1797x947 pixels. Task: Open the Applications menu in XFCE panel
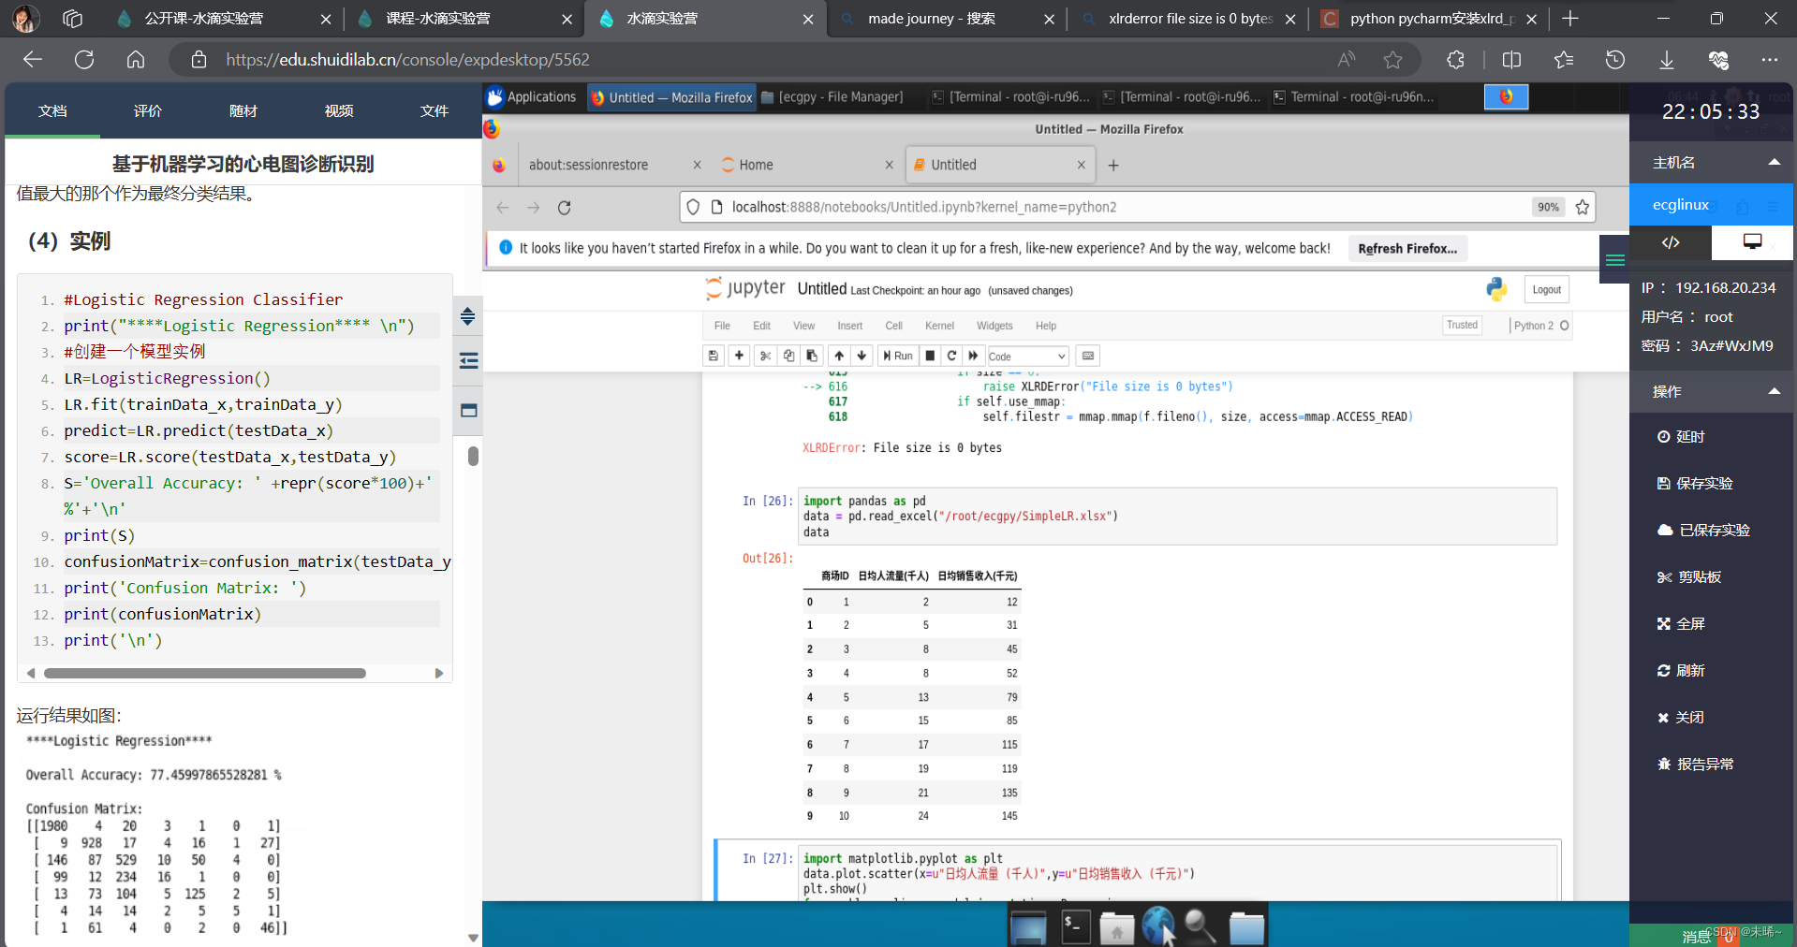532,97
